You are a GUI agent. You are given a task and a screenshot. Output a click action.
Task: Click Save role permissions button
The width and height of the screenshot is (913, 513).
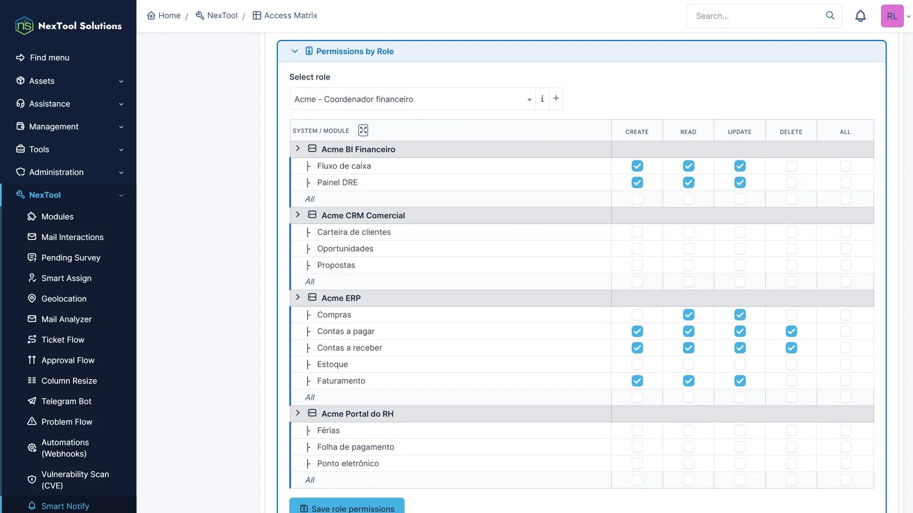coord(347,506)
